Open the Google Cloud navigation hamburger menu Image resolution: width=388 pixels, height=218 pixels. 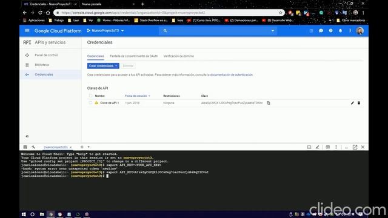[27, 31]
